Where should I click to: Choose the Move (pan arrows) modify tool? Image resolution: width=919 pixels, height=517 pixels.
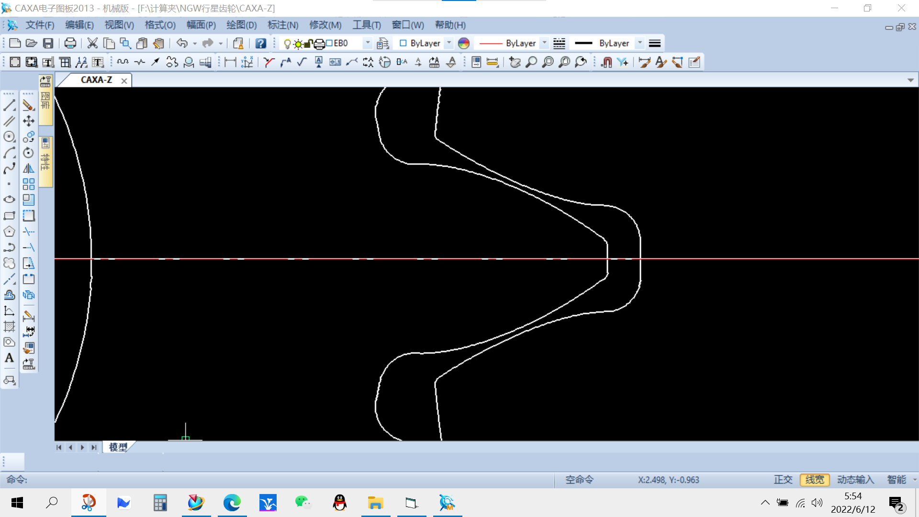pos(29,121)
